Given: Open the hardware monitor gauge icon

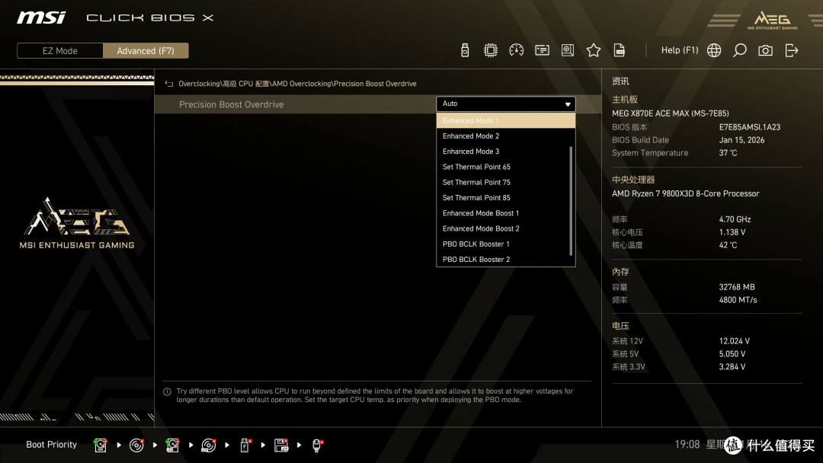Looking at the screenshot, I should pyautogui.click(x=516, y=50).
